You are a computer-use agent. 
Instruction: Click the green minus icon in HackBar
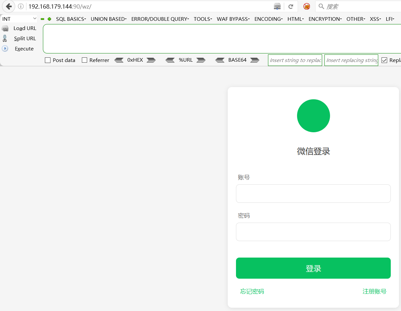pyautogui.click(x=42, y=19)
